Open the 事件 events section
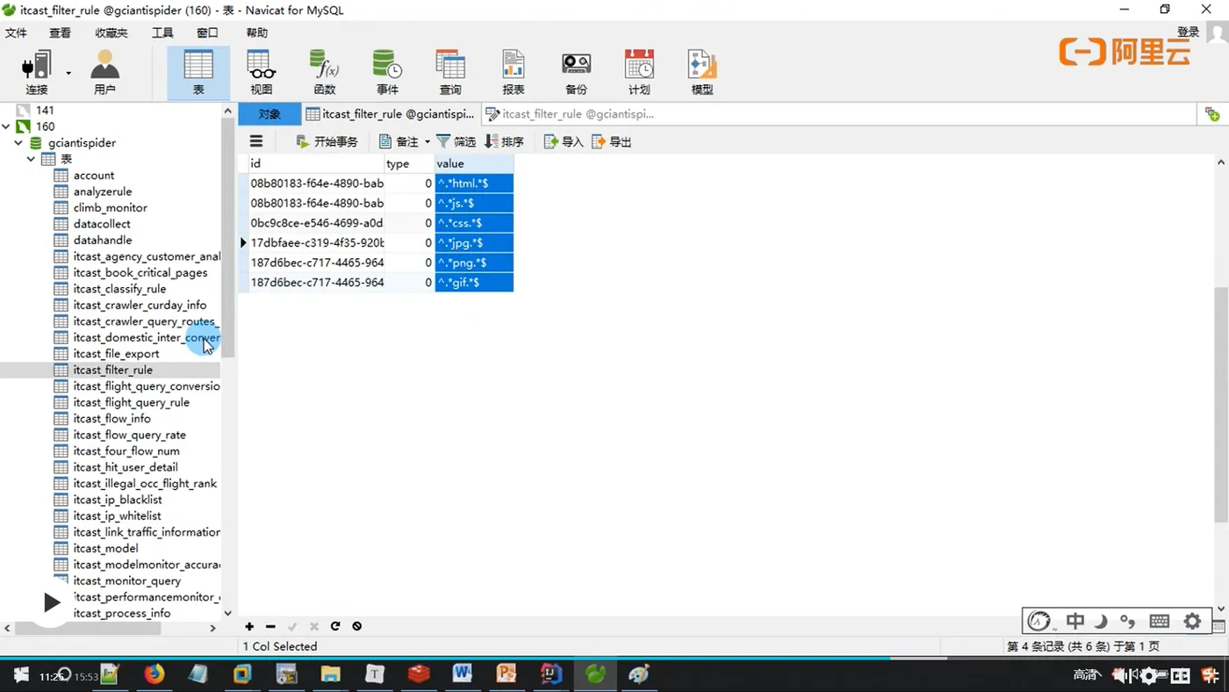Viewport: 1229px width, 692px height. pyautogui.click(x=387, y=73)
